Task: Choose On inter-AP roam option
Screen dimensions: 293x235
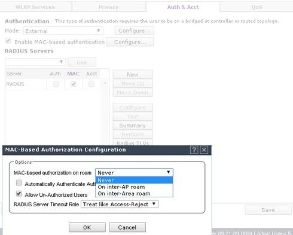Action: [x=134, y=187]
